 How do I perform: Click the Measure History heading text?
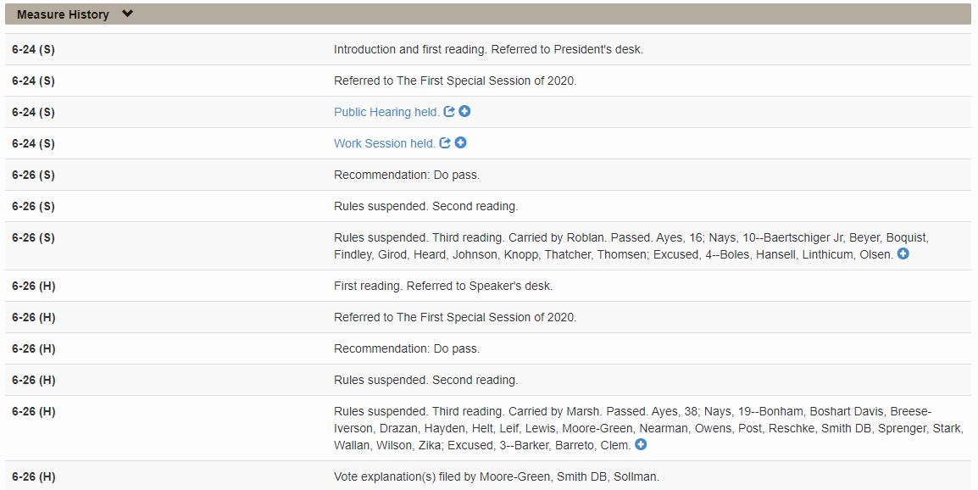coord(63,14)
